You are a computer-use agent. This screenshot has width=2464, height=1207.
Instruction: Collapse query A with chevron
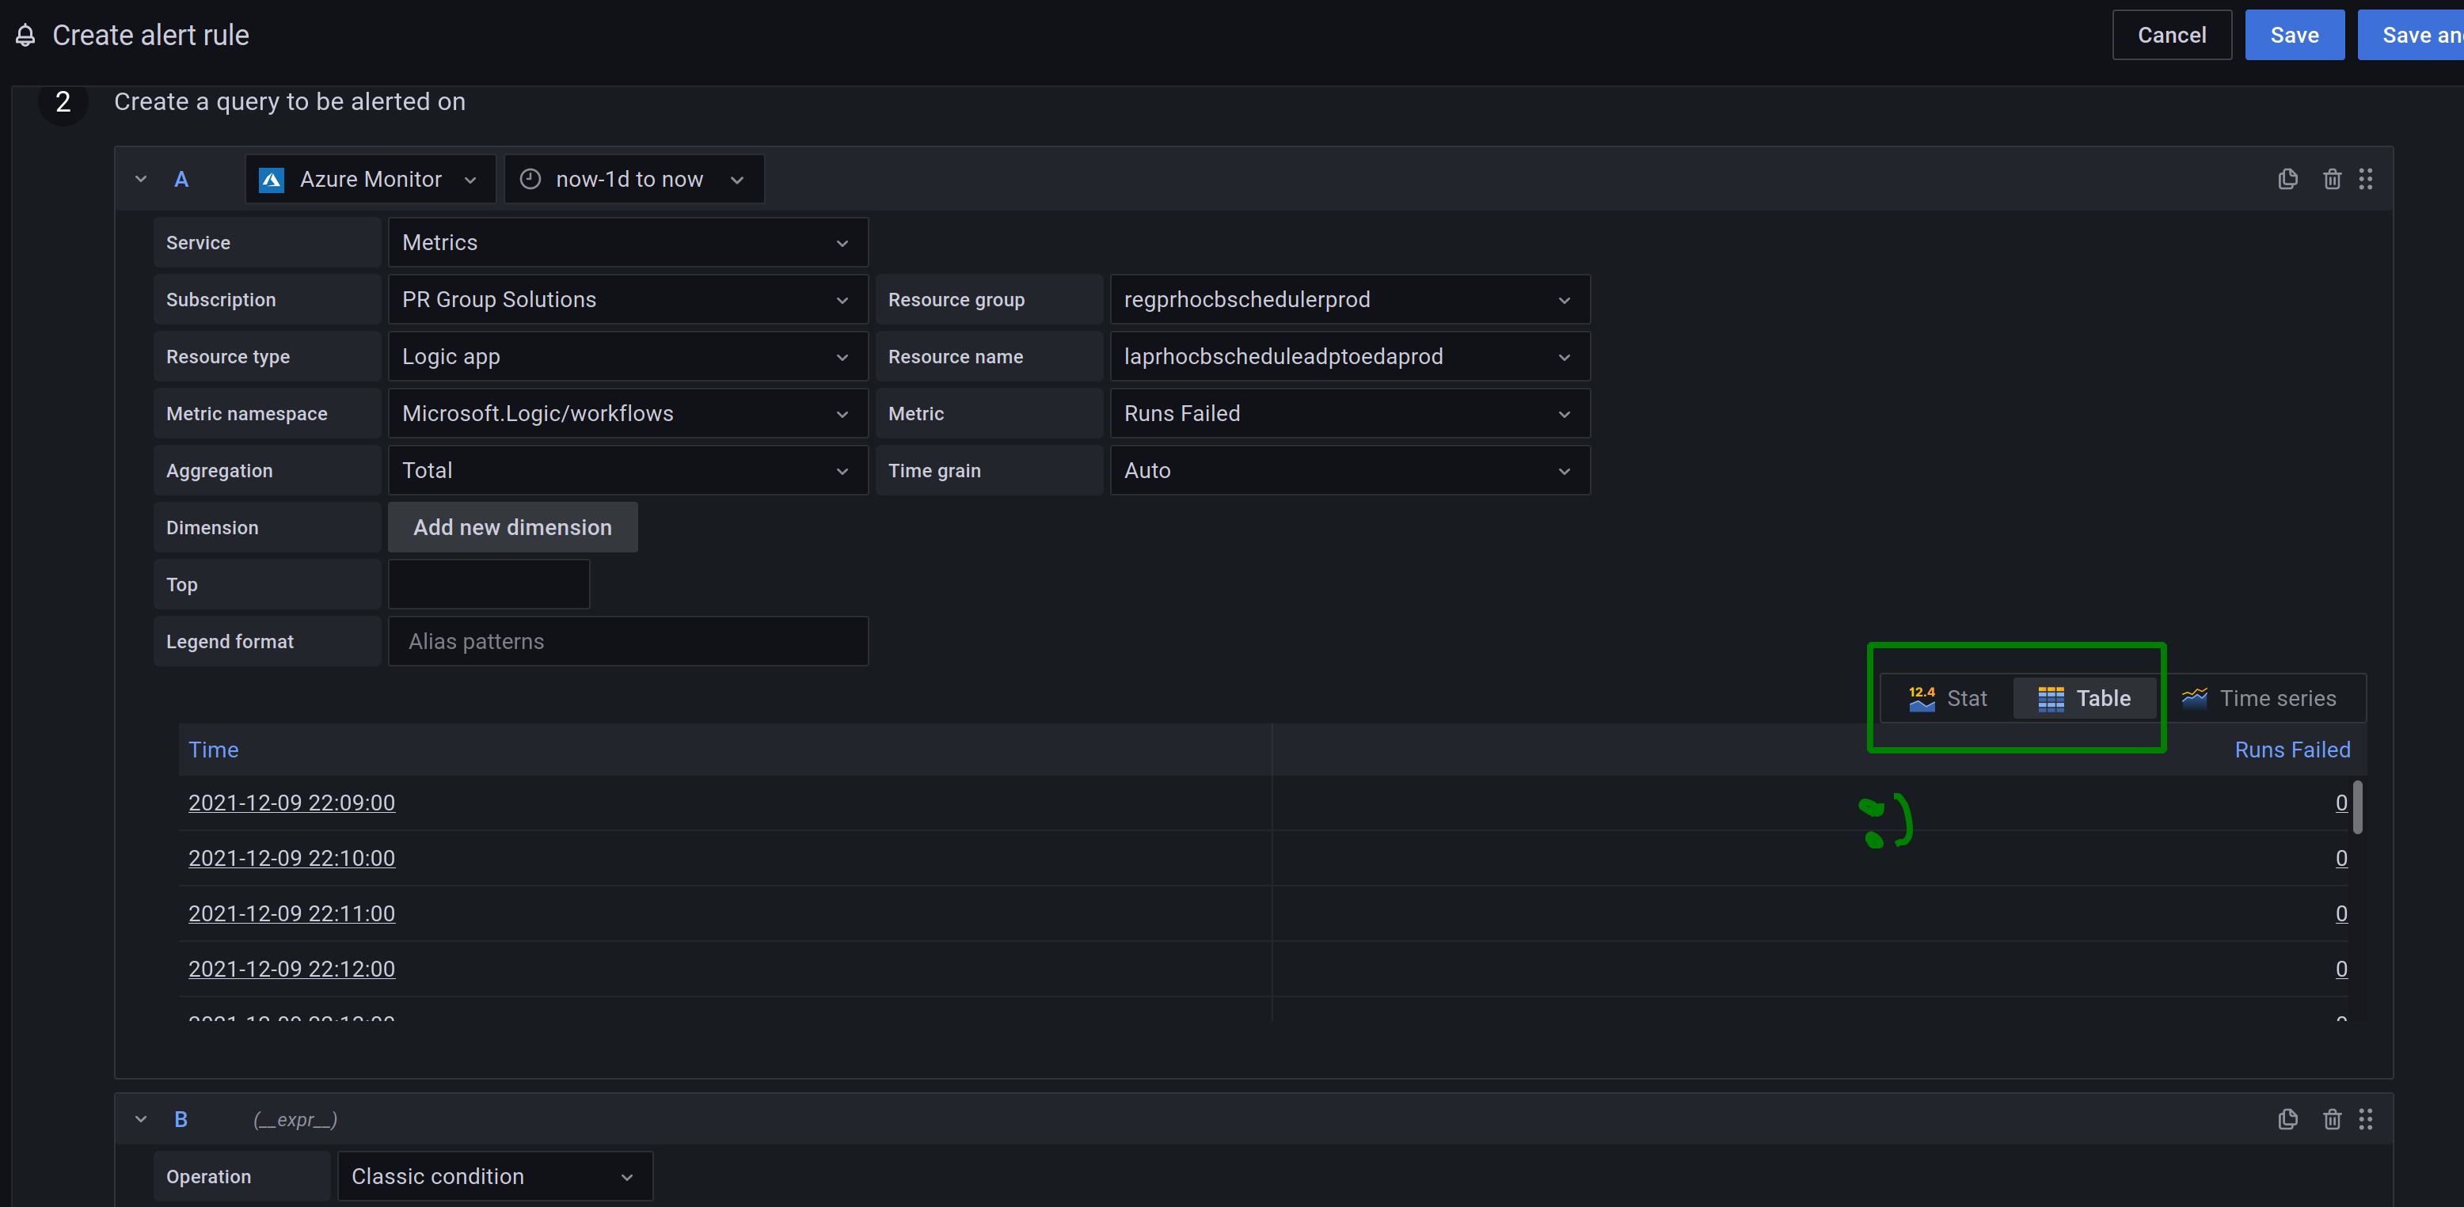click(141, 179)
